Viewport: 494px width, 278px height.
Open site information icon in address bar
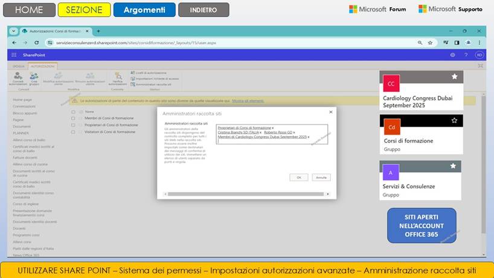click(50, 42)
